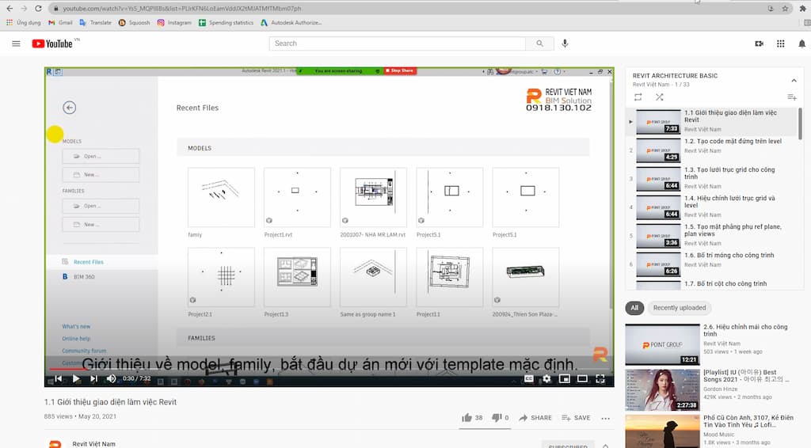The height and width of the screenshot is (448, 811).
Task: Select the Recently uploaded filter chip
Action: [679, 308]
